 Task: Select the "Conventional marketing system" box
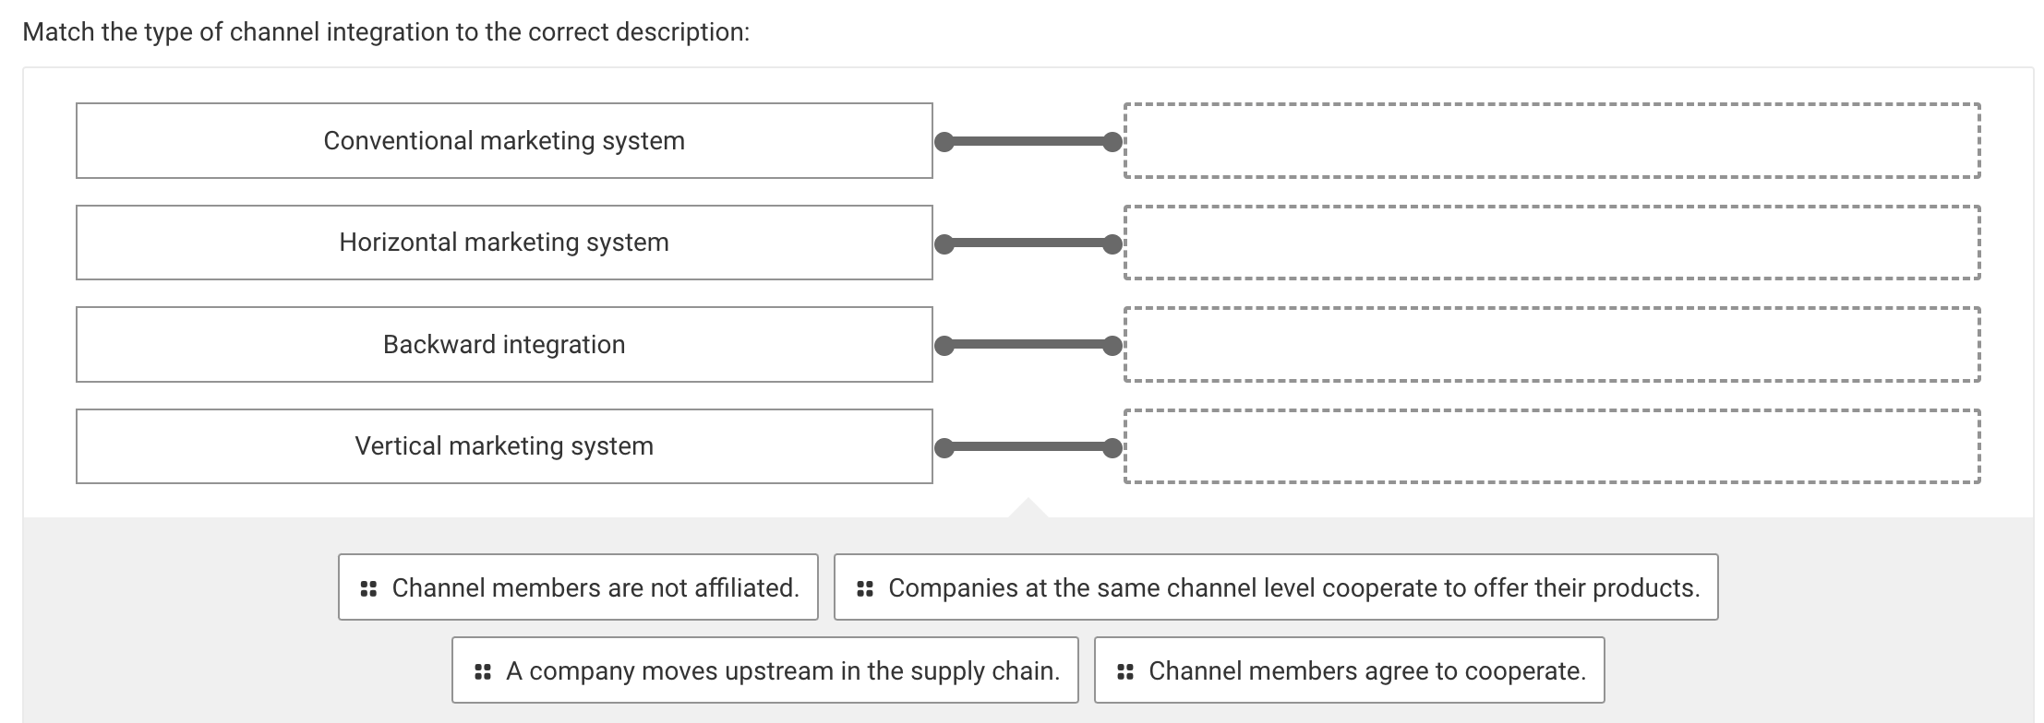tap(504, 141)
